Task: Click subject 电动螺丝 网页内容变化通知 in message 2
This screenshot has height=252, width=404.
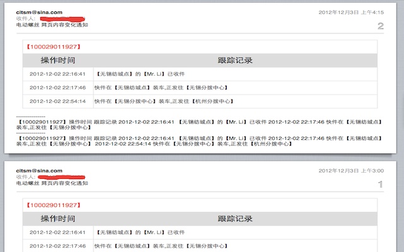Action: 52,25
